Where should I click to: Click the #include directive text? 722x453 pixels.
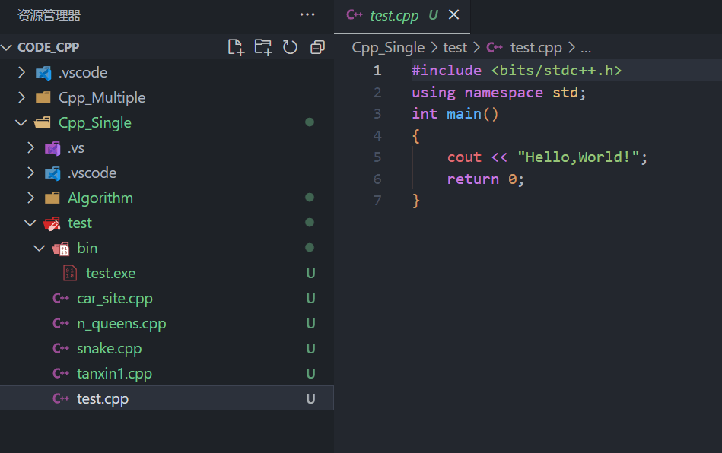click(x=447, y=71)
